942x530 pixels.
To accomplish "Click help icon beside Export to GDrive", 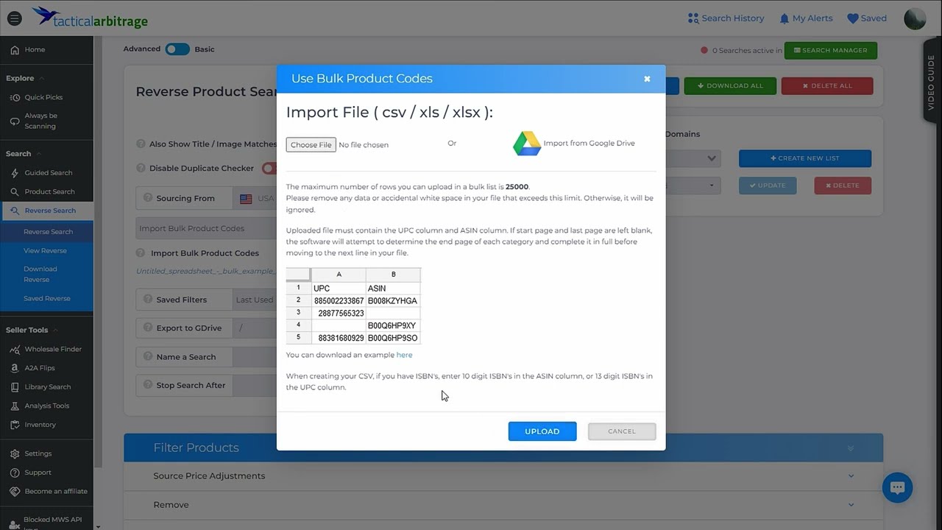I will (x=148, y=328).
